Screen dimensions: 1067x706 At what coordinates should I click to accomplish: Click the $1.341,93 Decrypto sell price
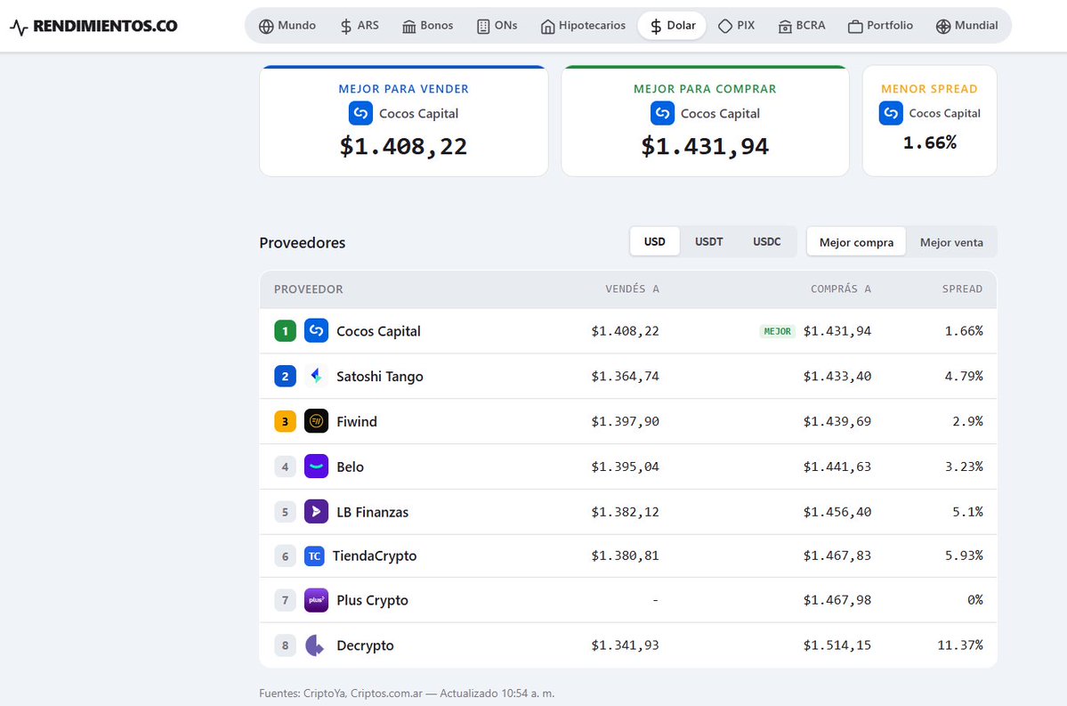tap(625, 645)
